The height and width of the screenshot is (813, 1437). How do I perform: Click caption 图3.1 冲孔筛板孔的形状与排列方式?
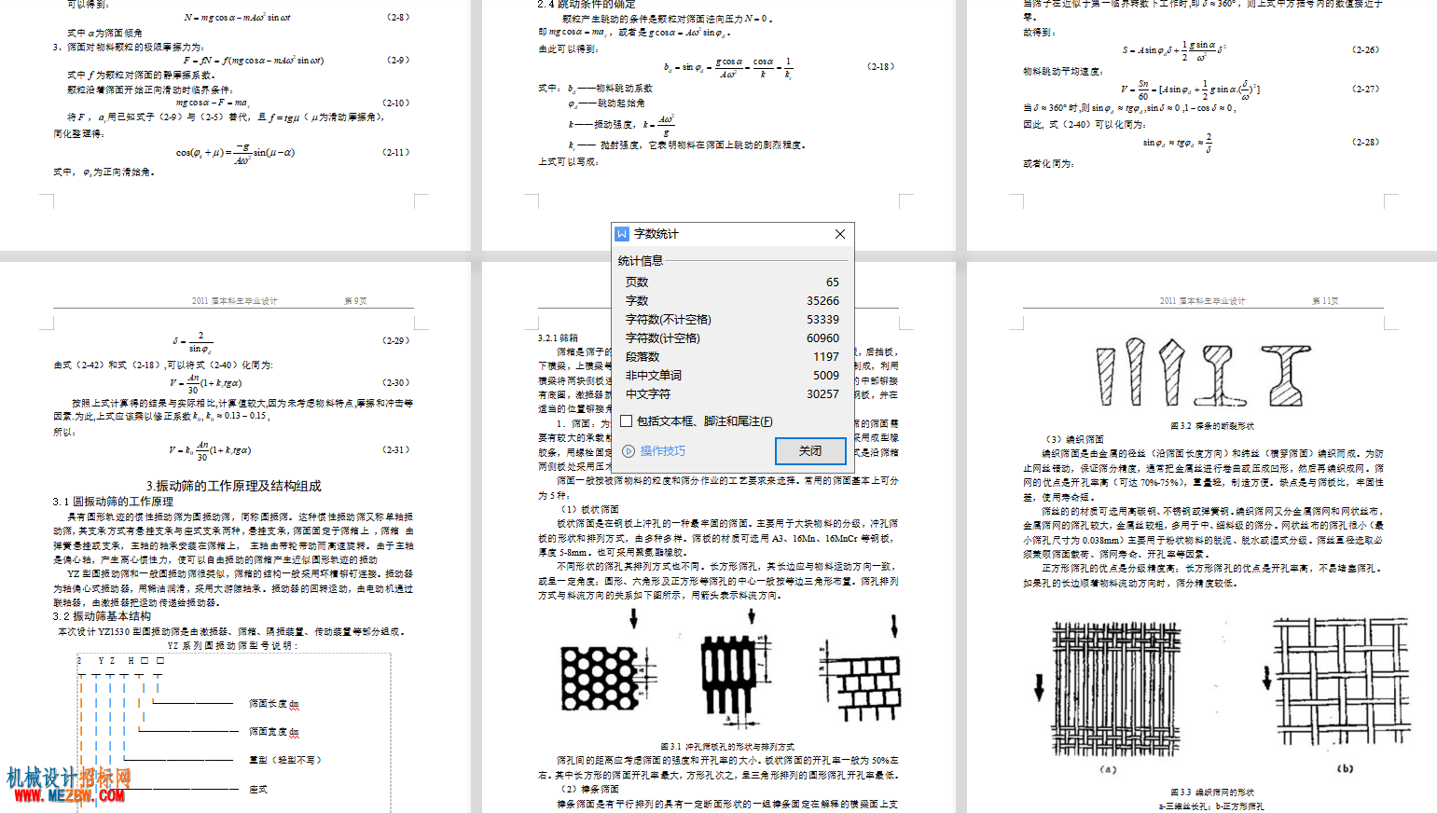click(727, 747)
